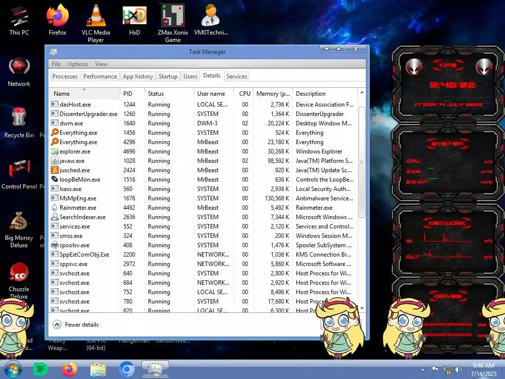Open Firefox from the taskbar
Screen dimensions: 505x379
(69, 369)
